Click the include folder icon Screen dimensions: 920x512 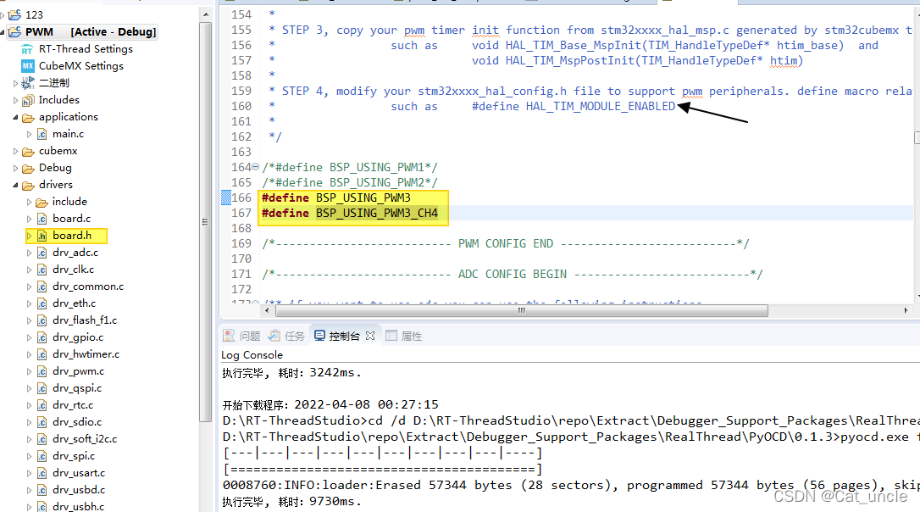[x=42, y=202]
